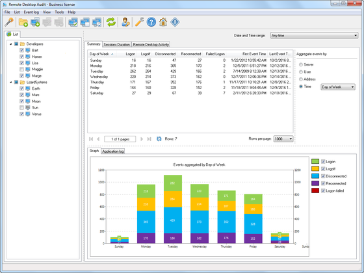
Task: Open the Date and Time range dropdown
Action: point(314,36)
